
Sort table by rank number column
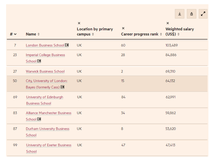(x=13, y=34)
